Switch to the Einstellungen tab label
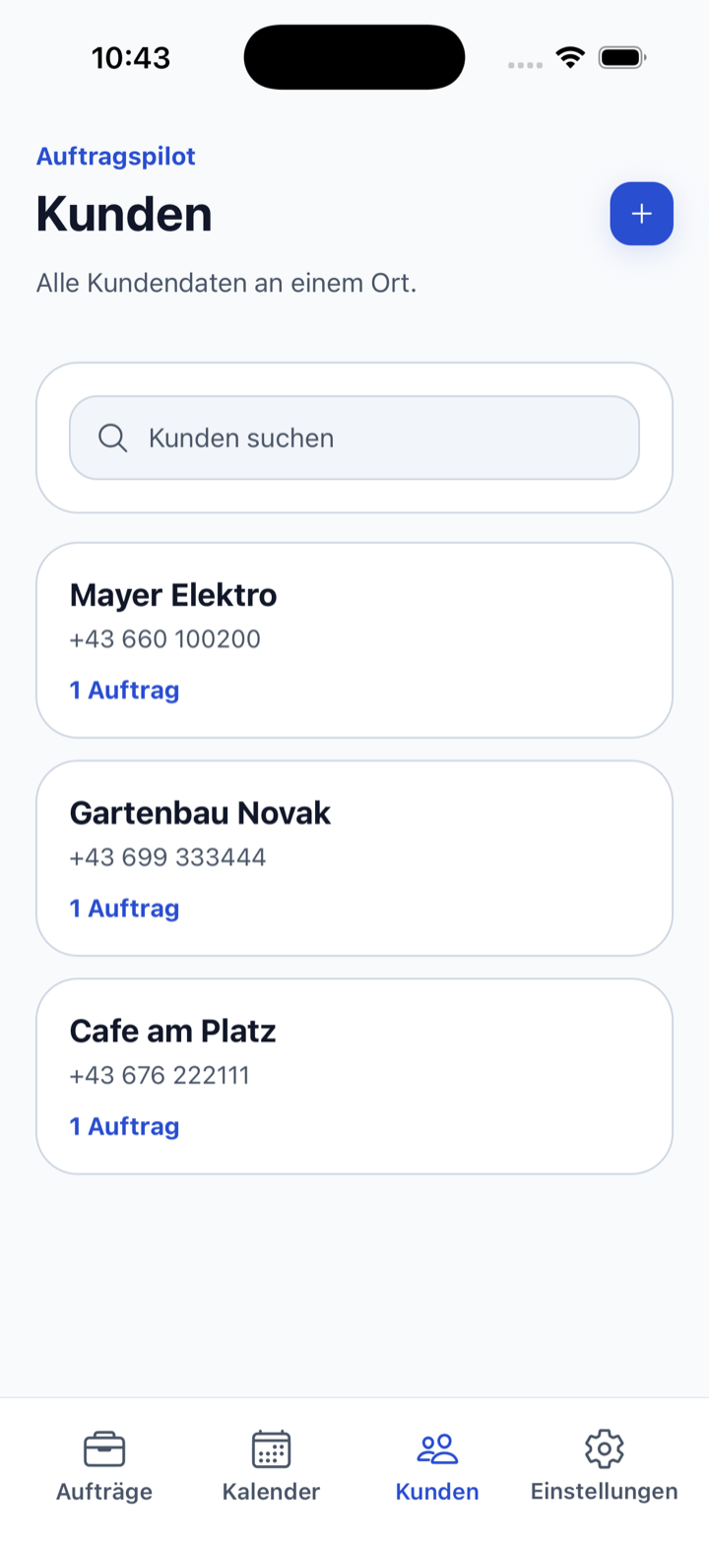The height and width of the screenshot is (1542, 709). [605, 1492]
